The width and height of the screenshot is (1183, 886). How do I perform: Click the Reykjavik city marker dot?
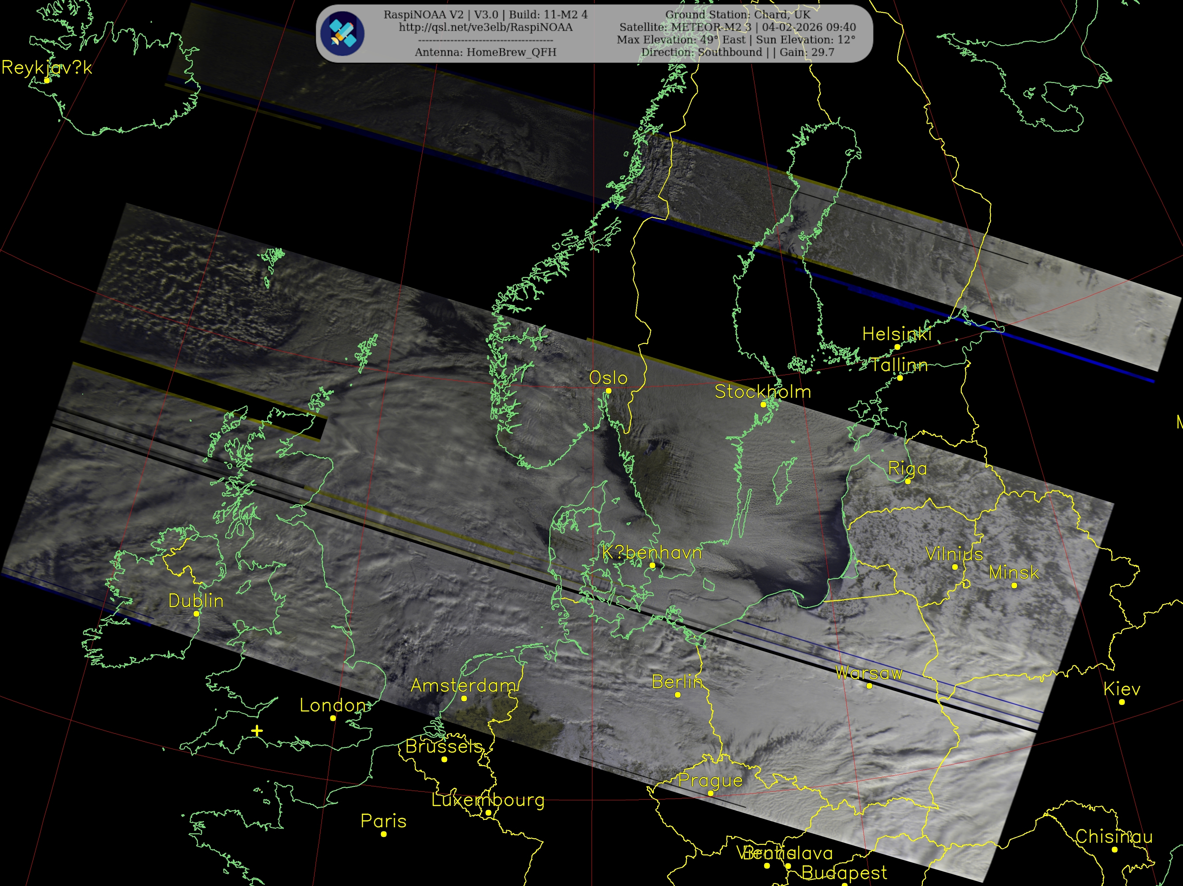coord(47,80)
